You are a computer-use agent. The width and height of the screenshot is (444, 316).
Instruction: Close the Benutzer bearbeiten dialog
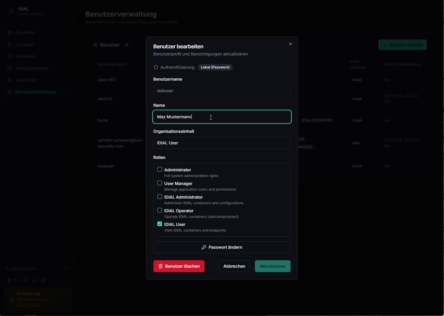pyautogui.click(x=291, y=44)
